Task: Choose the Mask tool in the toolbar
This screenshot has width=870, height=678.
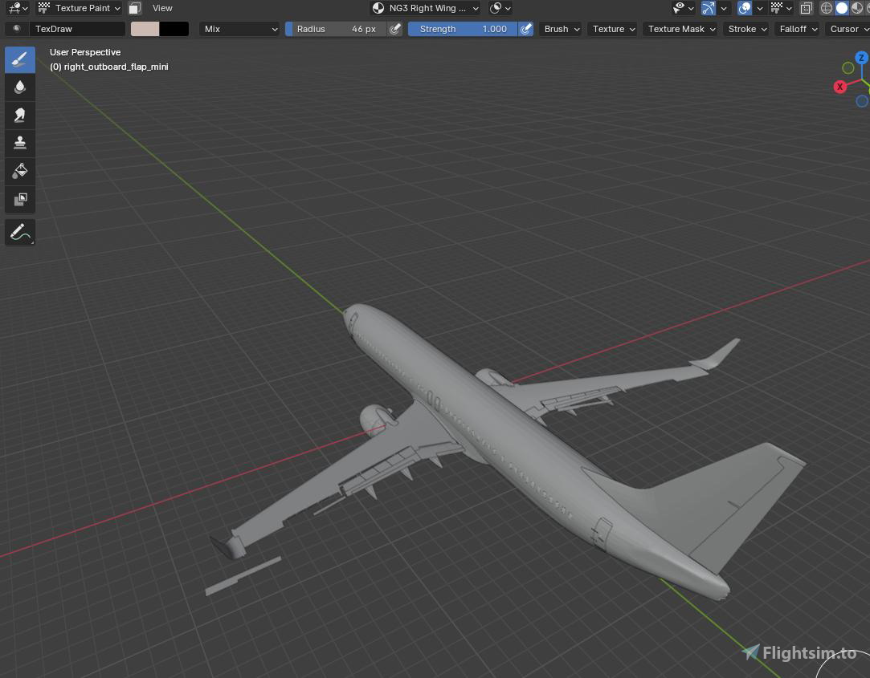Action: click(x=19, y=200)
